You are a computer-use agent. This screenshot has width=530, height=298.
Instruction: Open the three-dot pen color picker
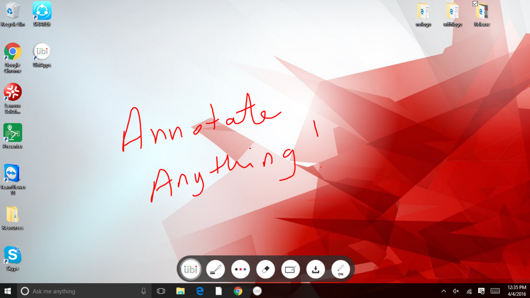(x=241, y=269)
